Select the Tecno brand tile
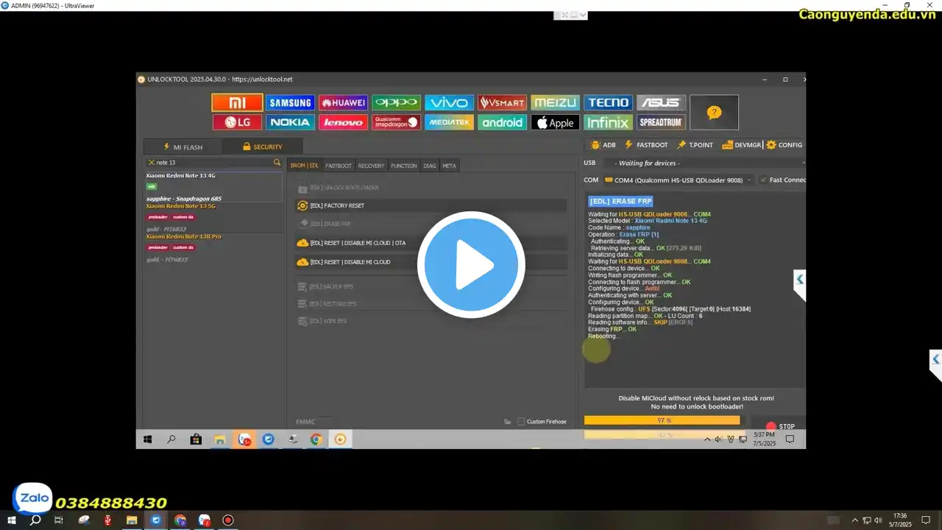The image size is (942, 530). pyautogui.click(x=608, y=103)
